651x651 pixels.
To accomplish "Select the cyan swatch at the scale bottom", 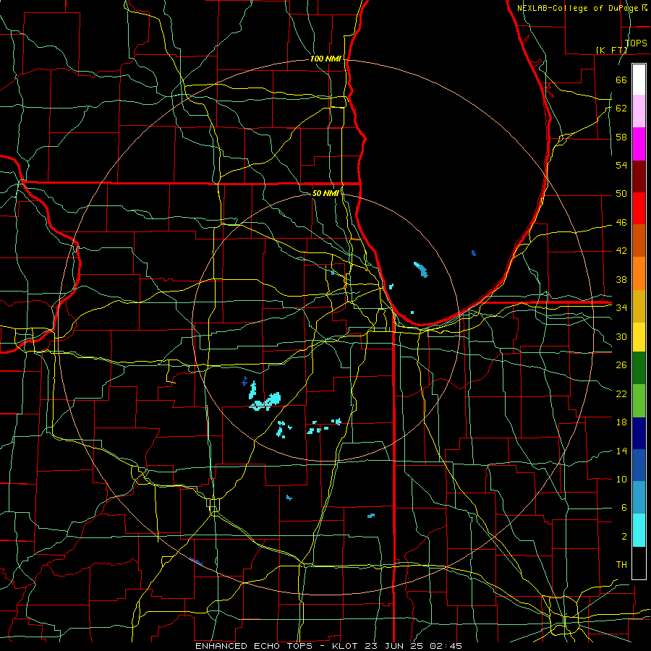I will (x=639, y=530).
